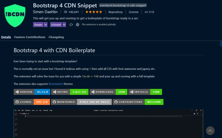Viewport: 222px width, 138px height.
Task: Click the eventyret.bootstrap-4-cdn-snippet identifier
Action: point(123,5)
